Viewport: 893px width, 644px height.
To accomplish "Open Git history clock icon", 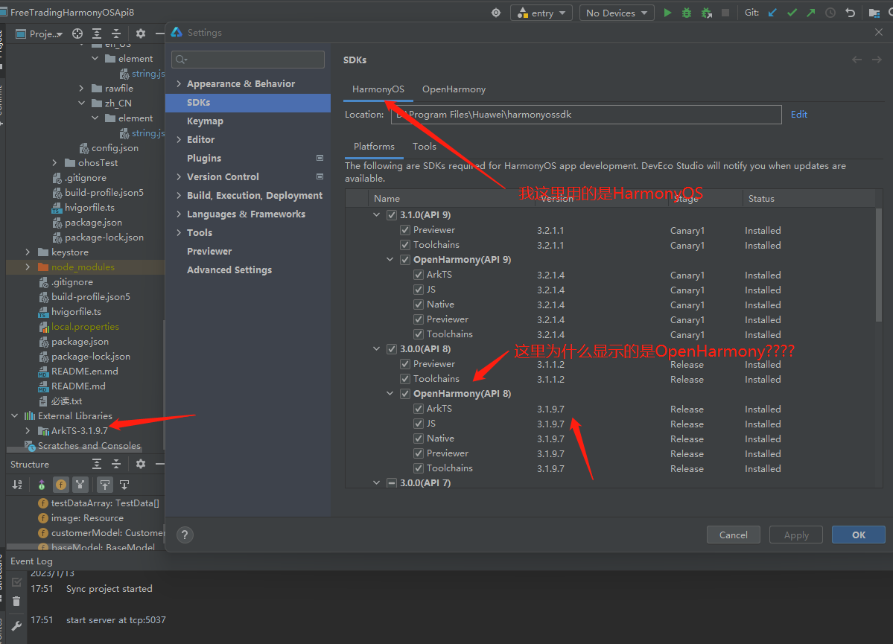I will (830, 13).
